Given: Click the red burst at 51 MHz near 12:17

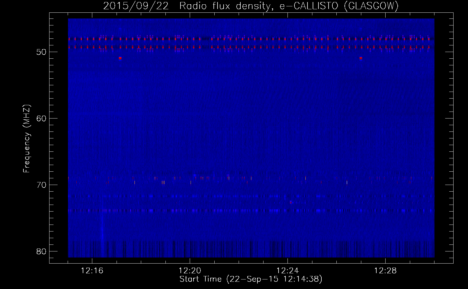Looking at the screenshot, I should point(120,58).
